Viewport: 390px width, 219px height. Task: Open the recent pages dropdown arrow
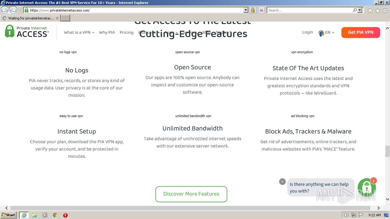click(20, 10)
